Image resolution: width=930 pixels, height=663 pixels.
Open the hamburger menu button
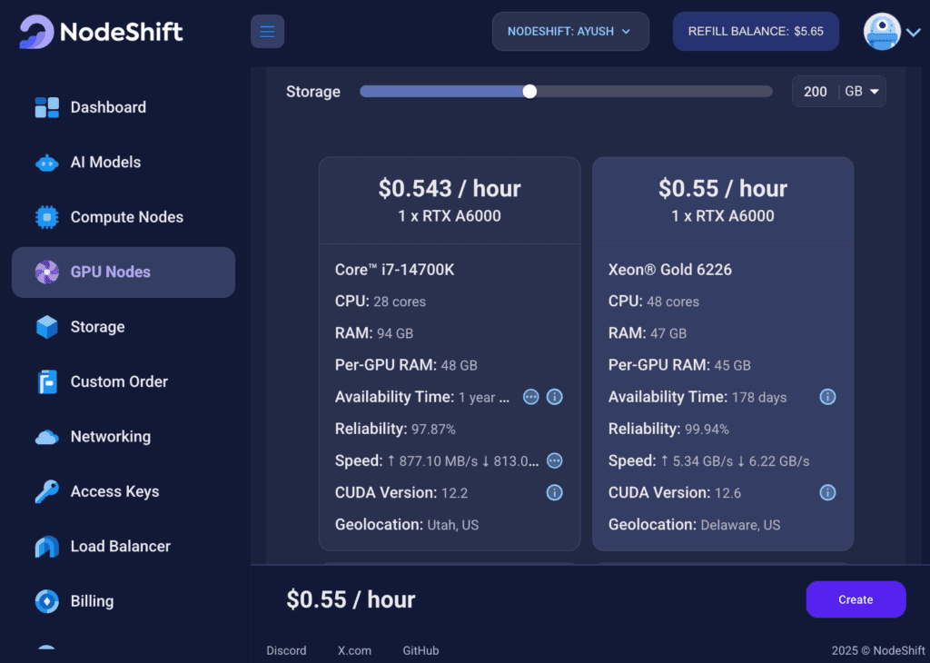coord(268,32)
